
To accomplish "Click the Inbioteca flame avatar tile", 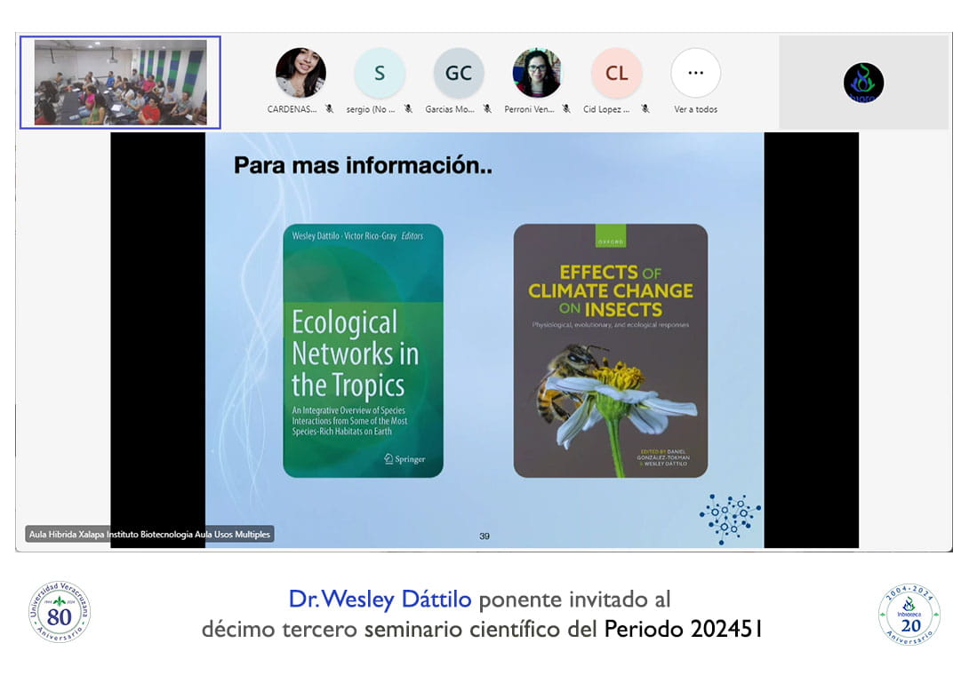I will 863,83.
